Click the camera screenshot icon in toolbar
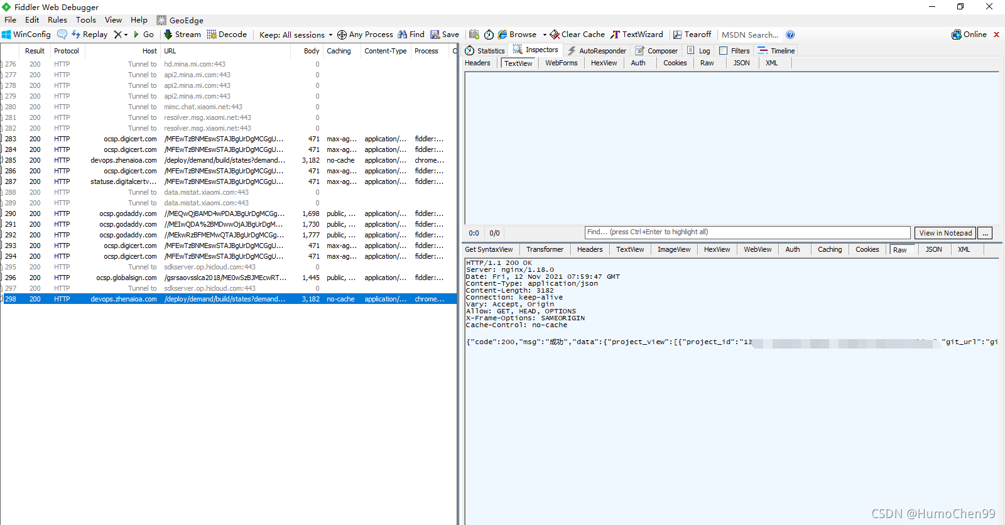This screenshot has height=525, width=1005. [474, 35]
